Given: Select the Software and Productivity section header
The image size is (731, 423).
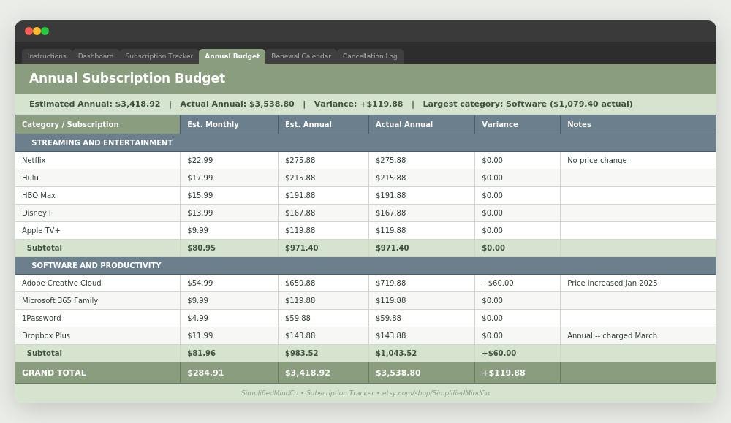Looking at the screenshot, I should tap(365, 265).
